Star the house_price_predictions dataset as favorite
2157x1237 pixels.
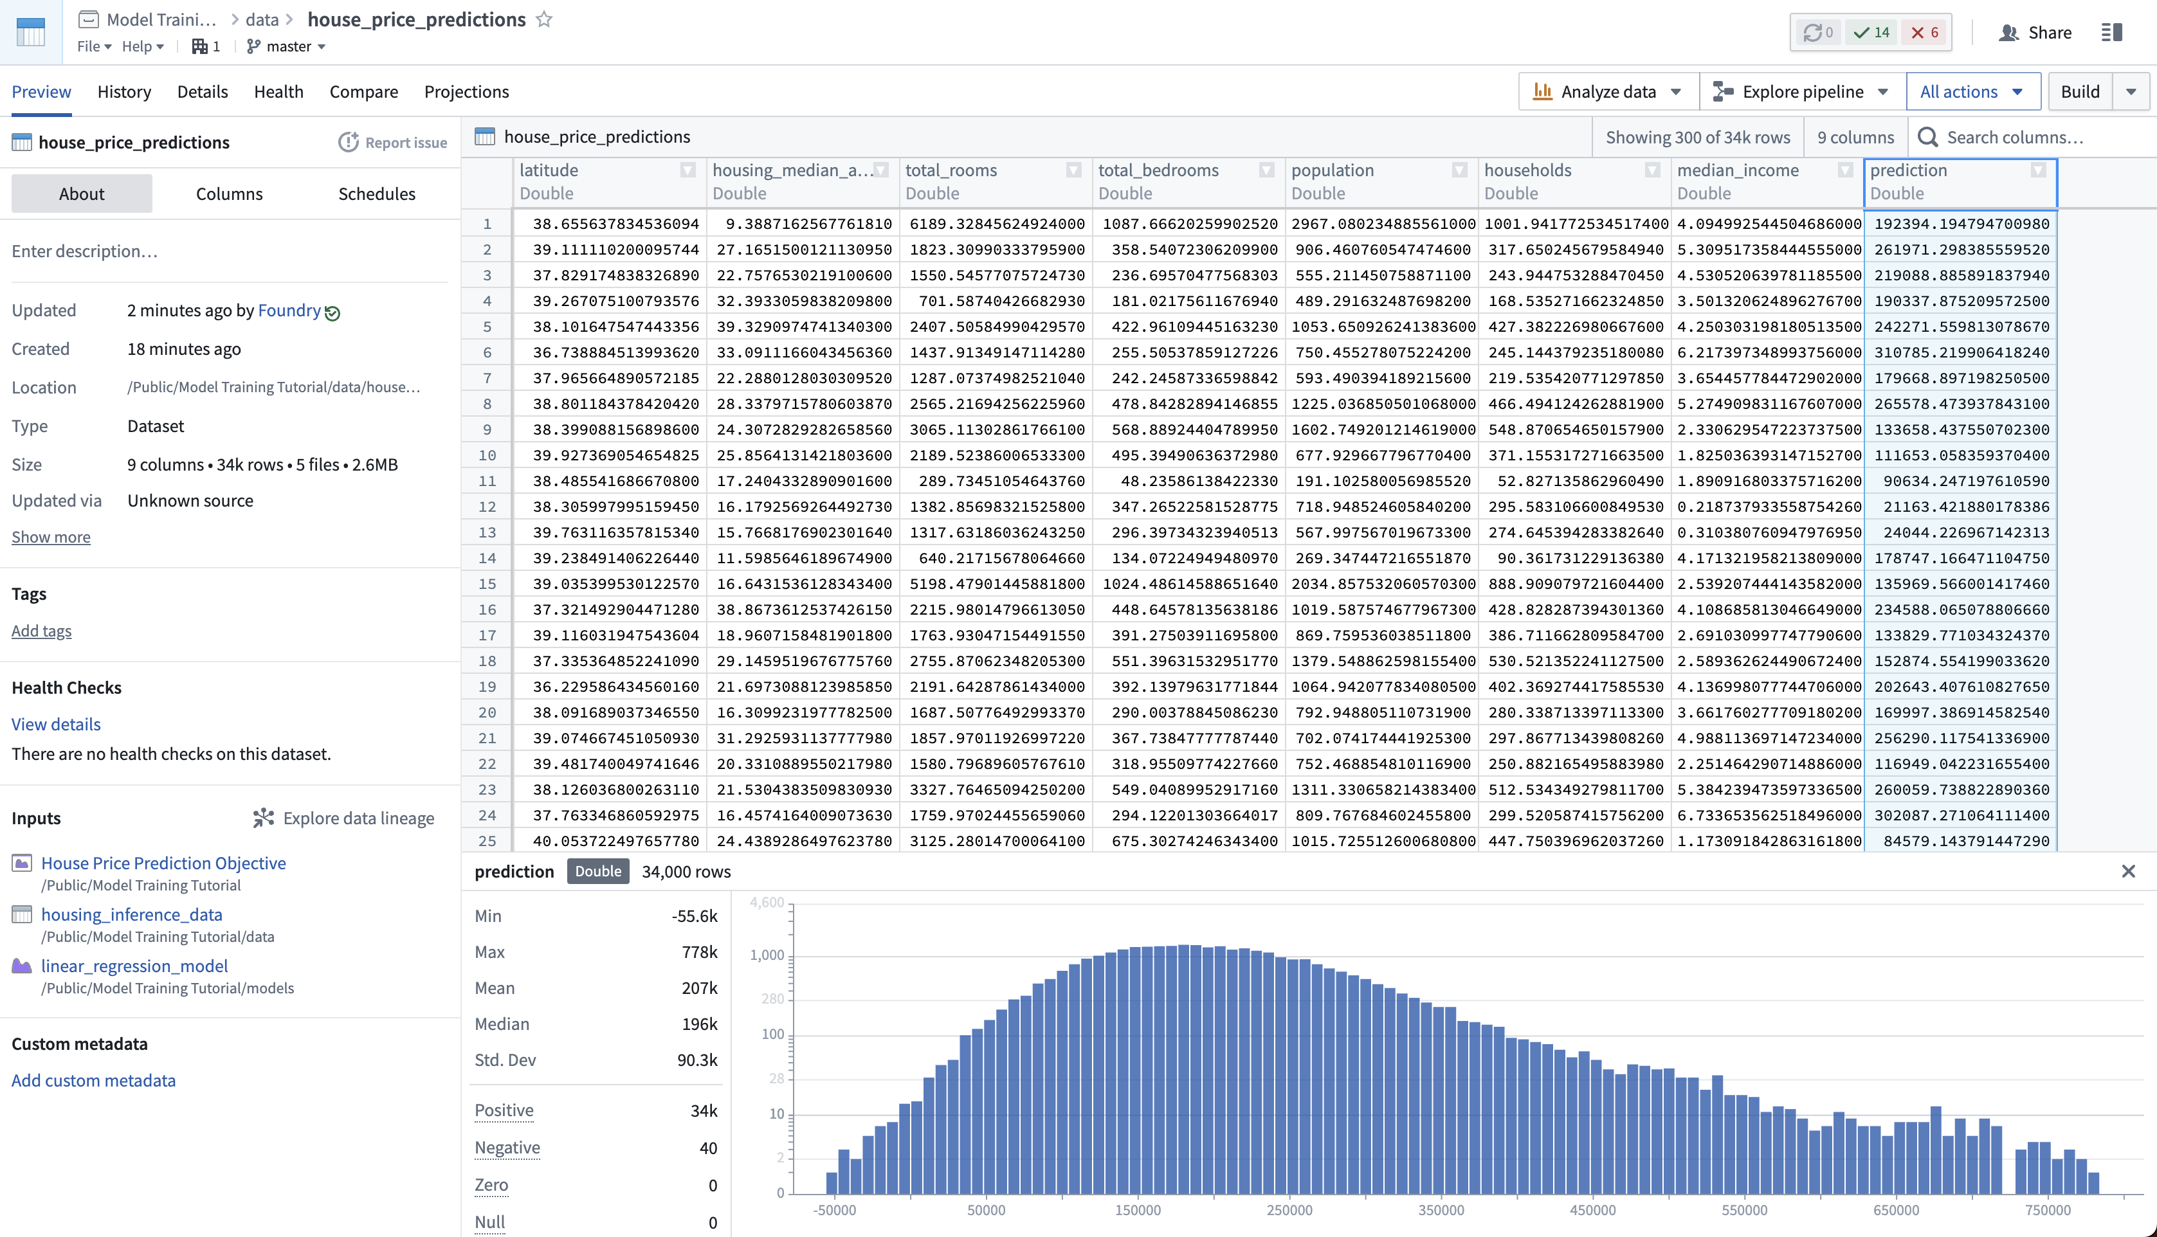point(545,19)
